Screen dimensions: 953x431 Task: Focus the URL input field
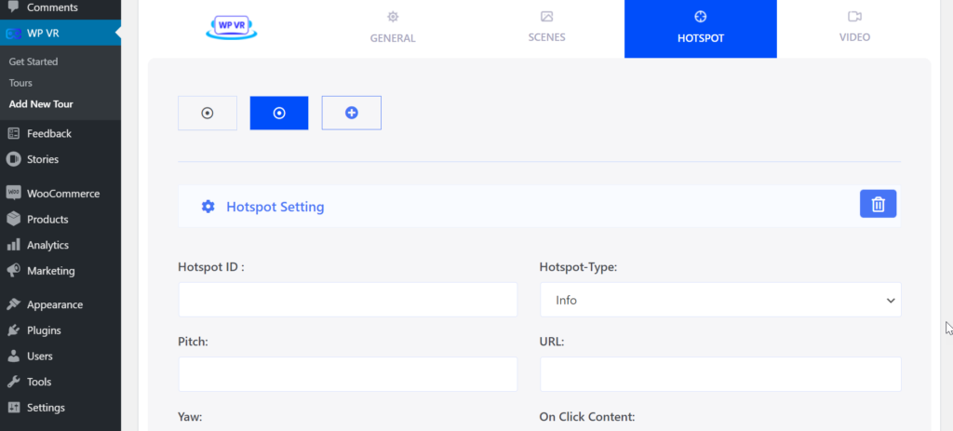[720, 374]
